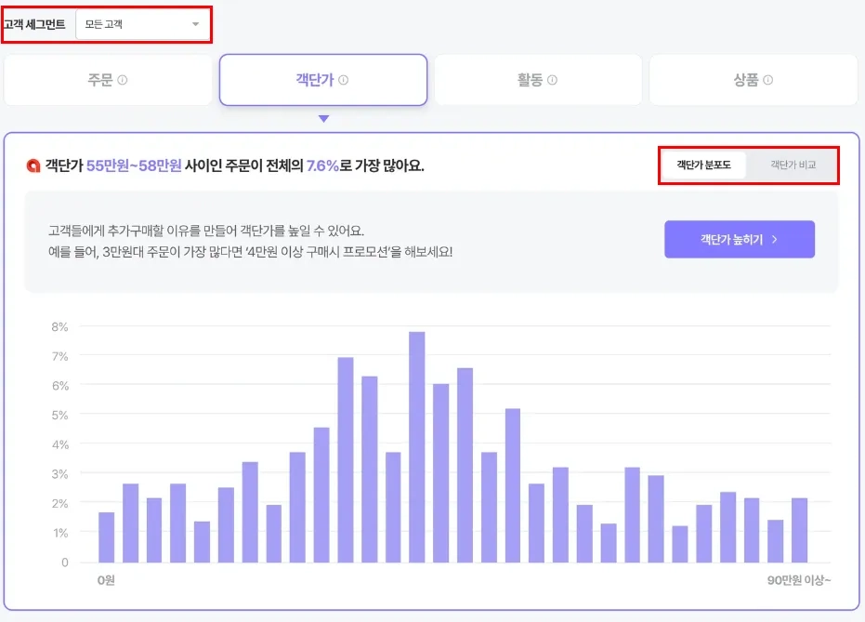The width and height of the screenshot is (865, 622).
Task: Open the 고객 세그먼트 dropdown
Action: [x=143, y=24]
